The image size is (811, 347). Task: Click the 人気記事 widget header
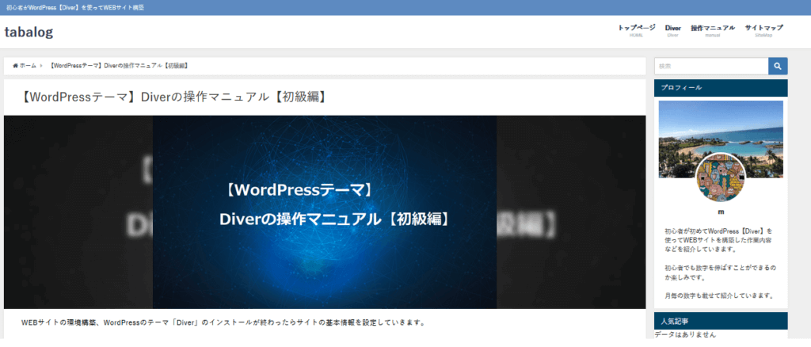[x=721, y=322]
